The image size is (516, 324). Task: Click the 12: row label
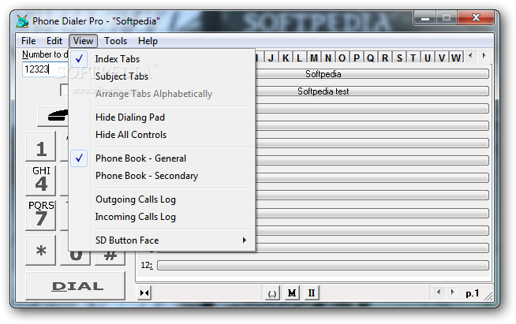[x=147, y=265]
